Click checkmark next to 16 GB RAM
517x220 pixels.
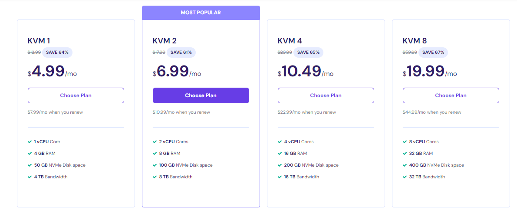coord(280,154)
